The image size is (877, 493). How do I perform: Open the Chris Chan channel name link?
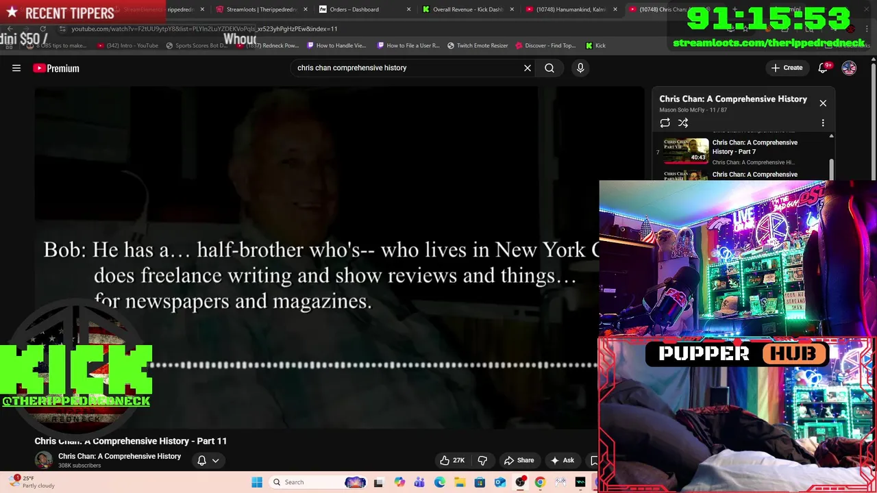point(119,457)
